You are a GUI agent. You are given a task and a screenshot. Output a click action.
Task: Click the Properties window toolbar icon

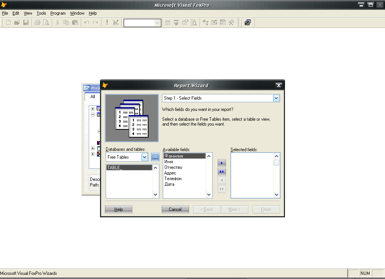click(185, 23)
